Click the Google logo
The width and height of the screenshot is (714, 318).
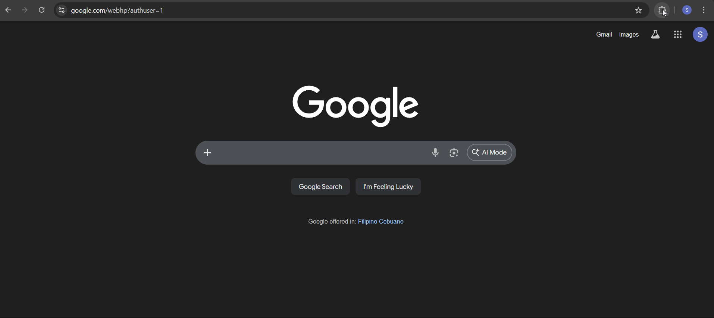tap(356, 106)
